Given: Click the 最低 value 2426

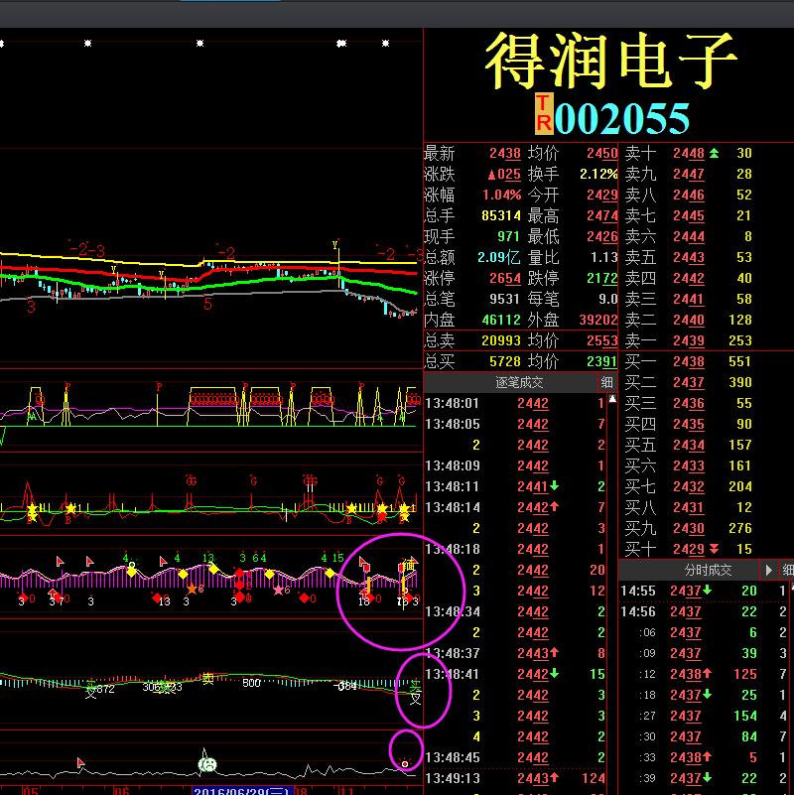Looking at the screenshot, I should 601,236.
